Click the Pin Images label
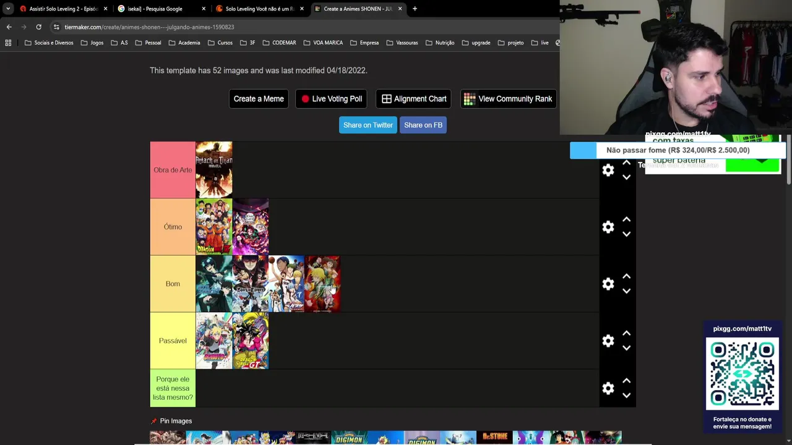792x445 pixels. [176, 421]
